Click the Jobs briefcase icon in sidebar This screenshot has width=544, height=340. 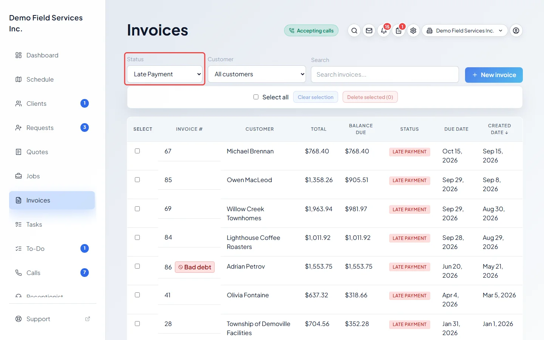click(19, 176)
